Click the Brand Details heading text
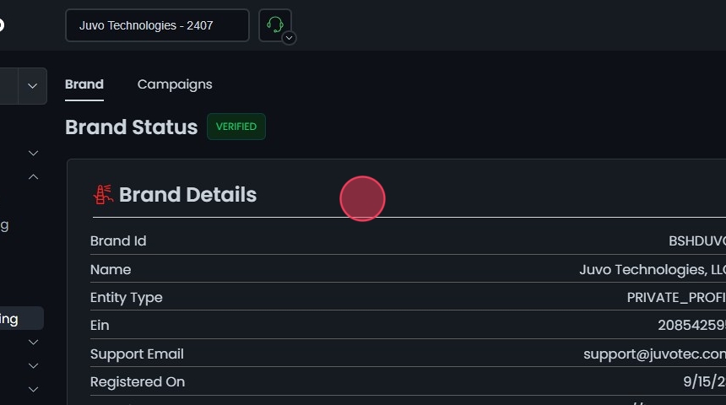 [187, 195]
